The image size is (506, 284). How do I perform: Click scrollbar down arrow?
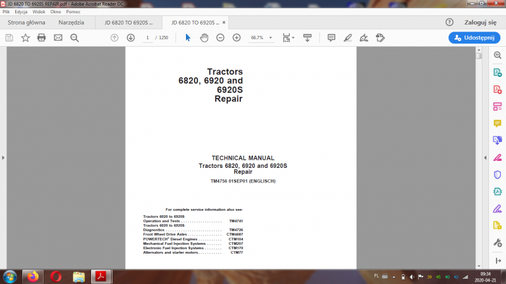(479, 266)
